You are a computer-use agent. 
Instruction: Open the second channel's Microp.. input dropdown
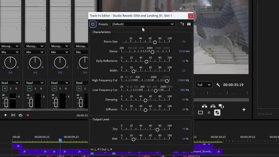coord(34,46)
